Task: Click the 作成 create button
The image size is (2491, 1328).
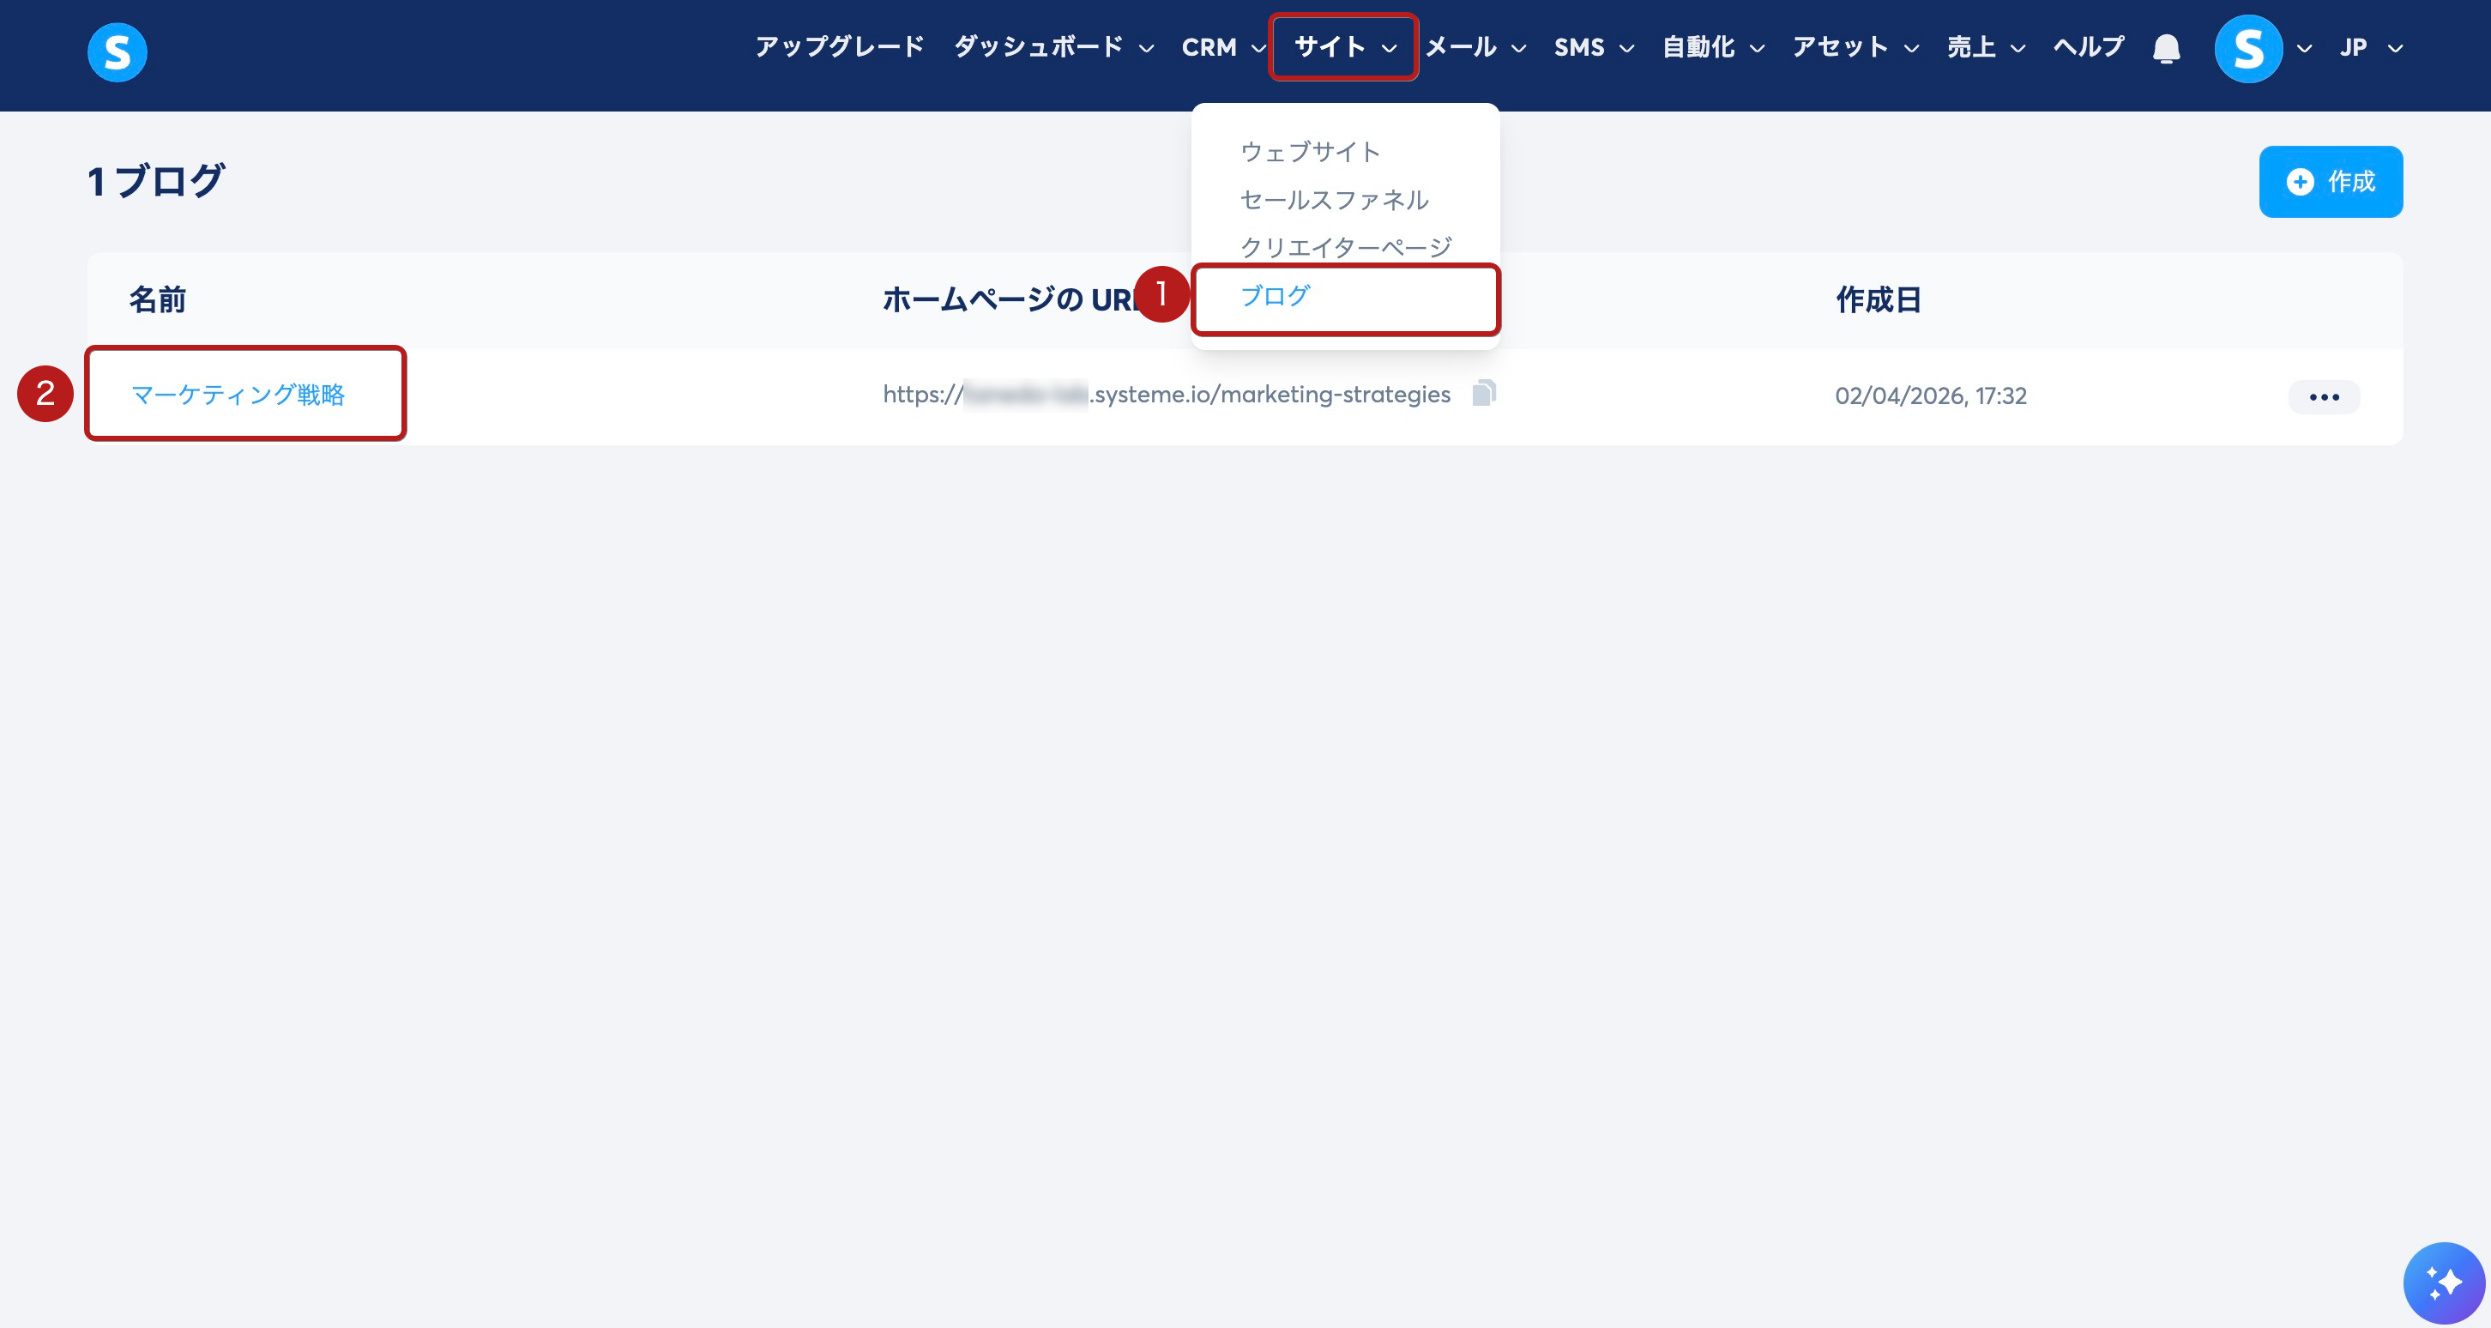Action: (2330, 182)
